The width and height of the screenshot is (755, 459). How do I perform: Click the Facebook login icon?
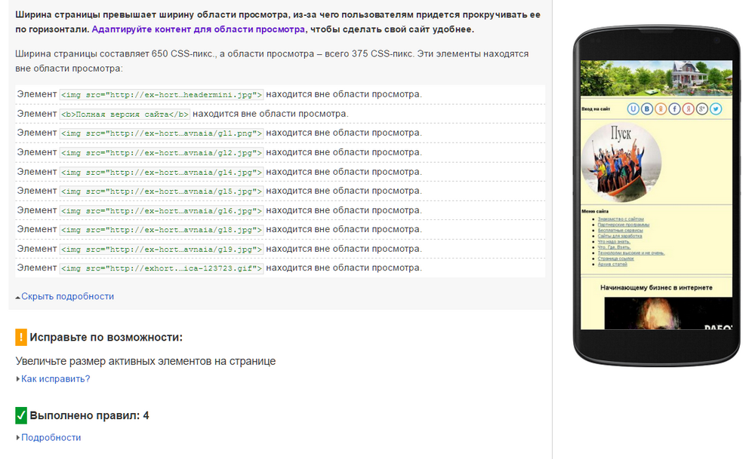tap(675, 109)
